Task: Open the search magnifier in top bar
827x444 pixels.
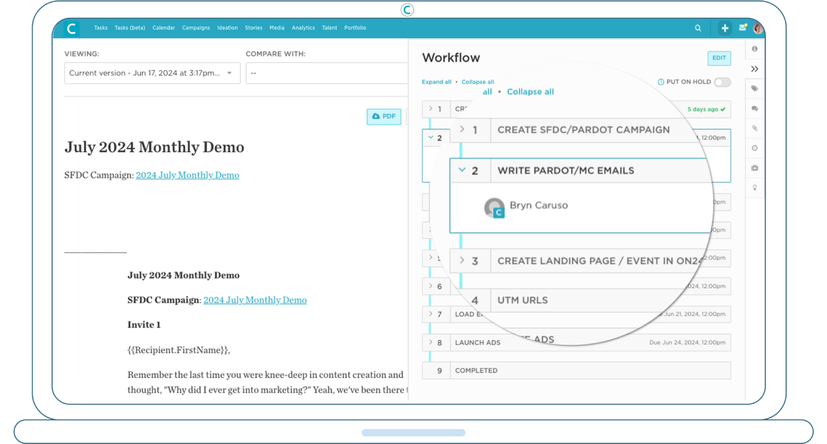Action: coord(698,28)
